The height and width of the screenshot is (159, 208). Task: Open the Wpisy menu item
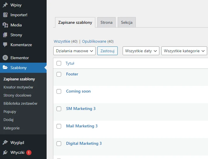pyautogui.click(x=23, y=5)
